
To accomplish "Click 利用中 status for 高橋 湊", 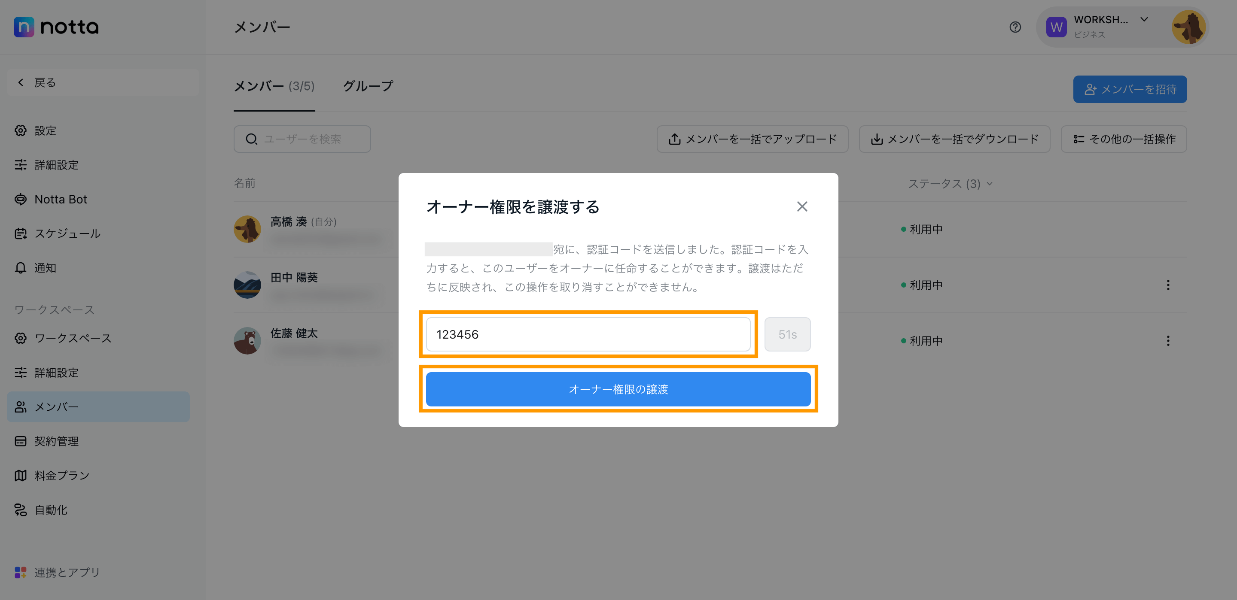I will pos(922,230).
